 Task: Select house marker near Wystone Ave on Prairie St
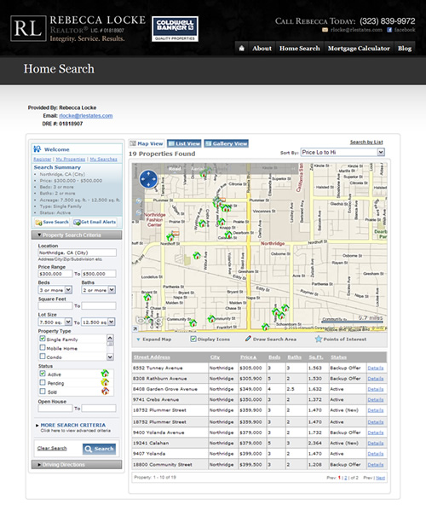(202, 224)
